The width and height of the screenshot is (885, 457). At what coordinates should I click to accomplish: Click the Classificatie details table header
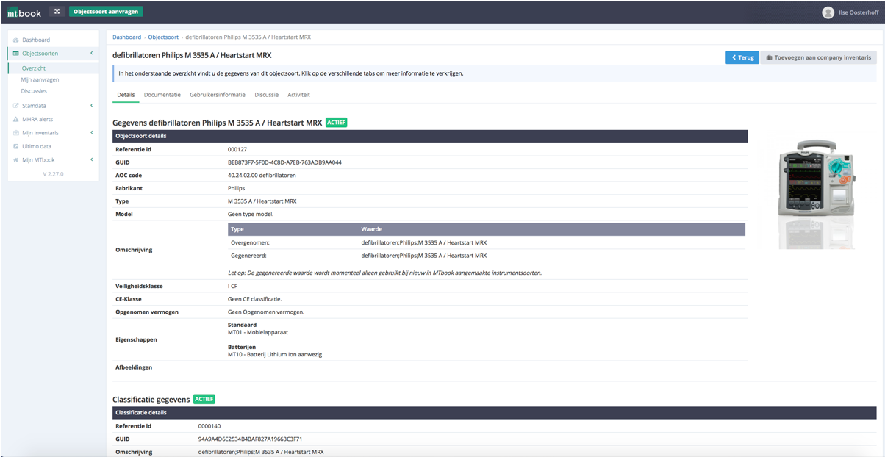click(x=495, y=412)
